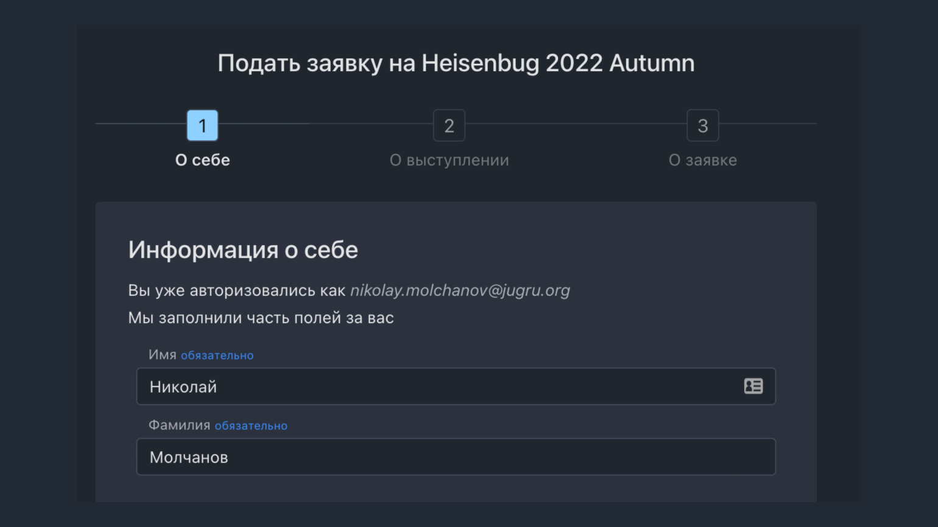Go to step 3 square in the stepper
938x527 pixels.
pyautogui.click(x=703, y=125)
